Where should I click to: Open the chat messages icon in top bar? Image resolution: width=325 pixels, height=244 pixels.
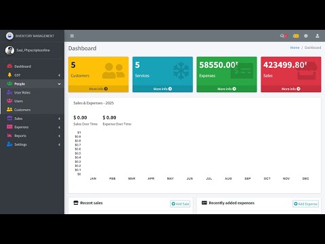click(x=284, y=36)
